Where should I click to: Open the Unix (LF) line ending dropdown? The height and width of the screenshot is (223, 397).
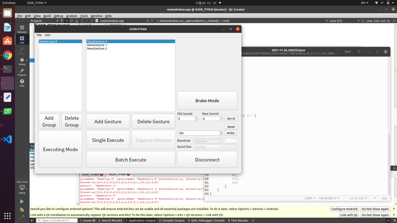click(x=344, y=21)
